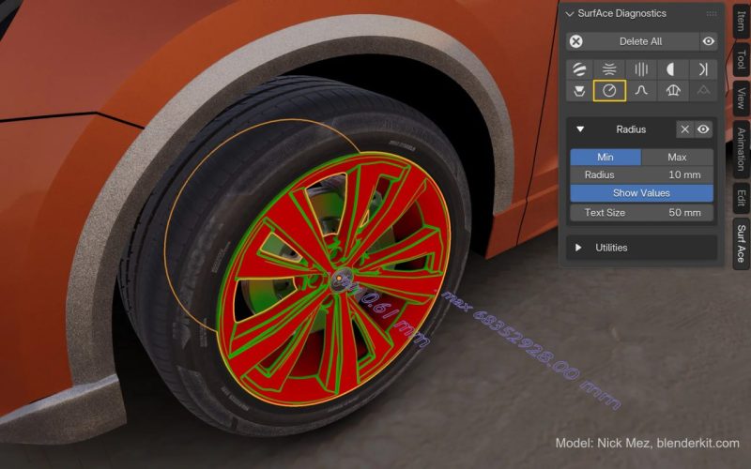Click the isolines diagnostic icon
The width and height of the screenshot is (751, 469).
[610, 69]
